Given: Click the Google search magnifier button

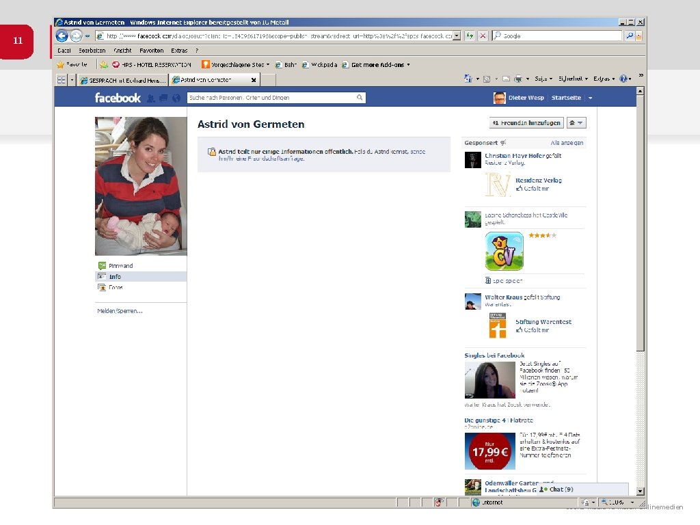Looking at the screenshot, I should 630,36.
